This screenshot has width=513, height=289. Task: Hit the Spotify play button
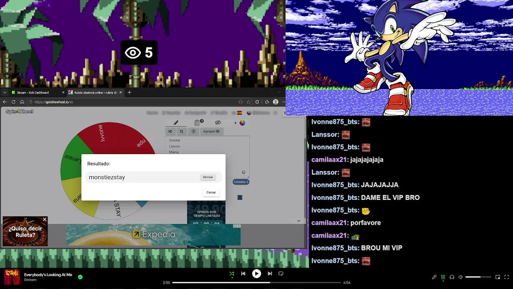tap(256, 274)
